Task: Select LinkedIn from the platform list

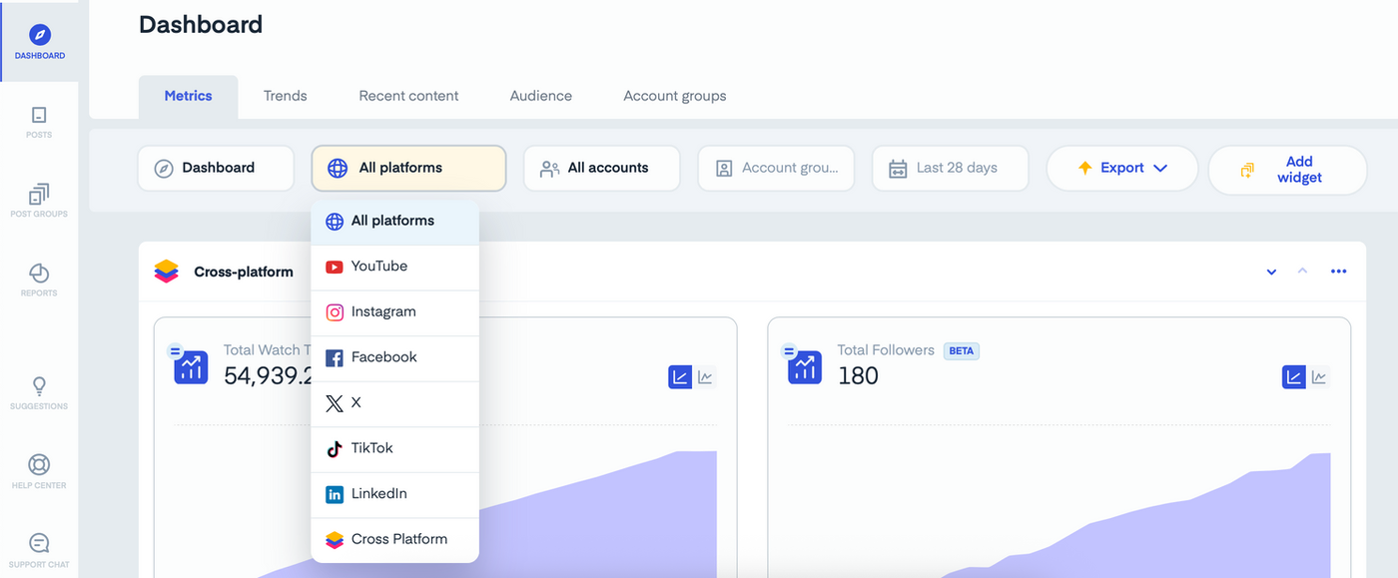Action: click(395, 494)
